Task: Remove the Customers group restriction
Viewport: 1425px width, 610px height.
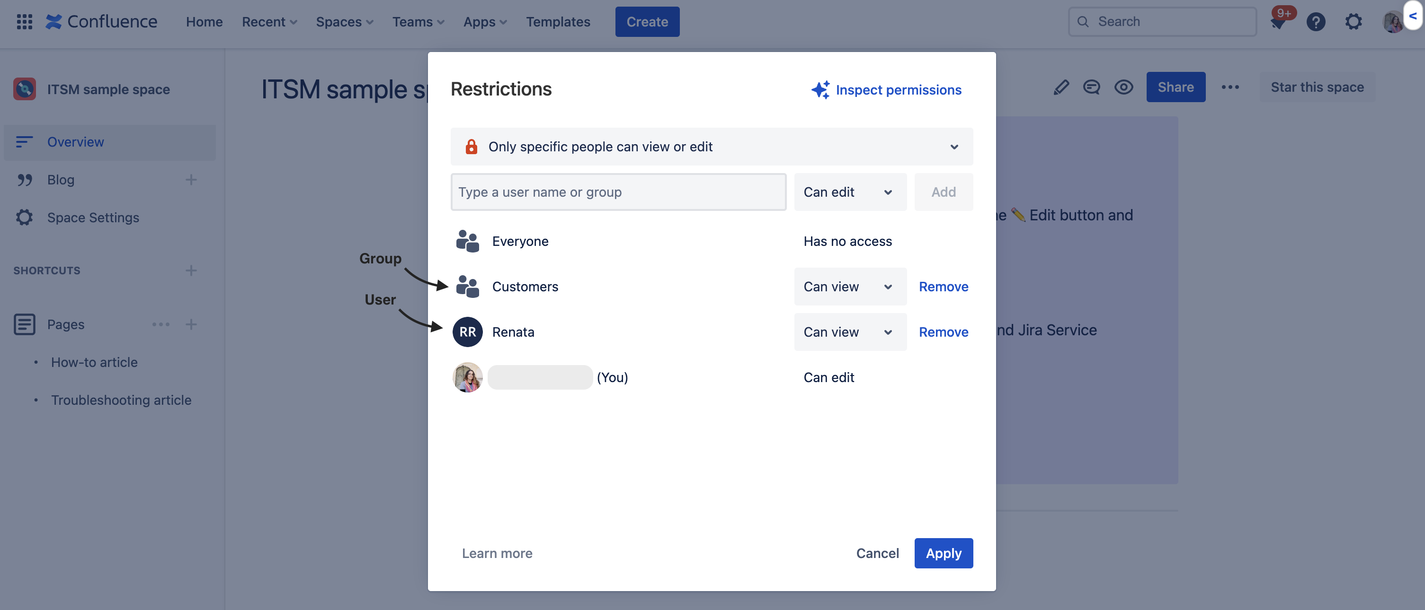Action: [943, 287]
